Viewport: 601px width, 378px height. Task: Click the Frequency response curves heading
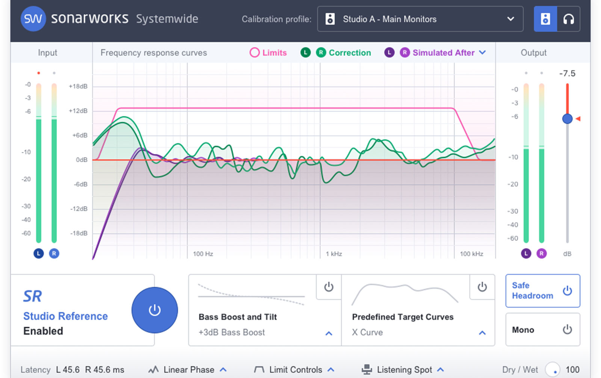point(154,53)
